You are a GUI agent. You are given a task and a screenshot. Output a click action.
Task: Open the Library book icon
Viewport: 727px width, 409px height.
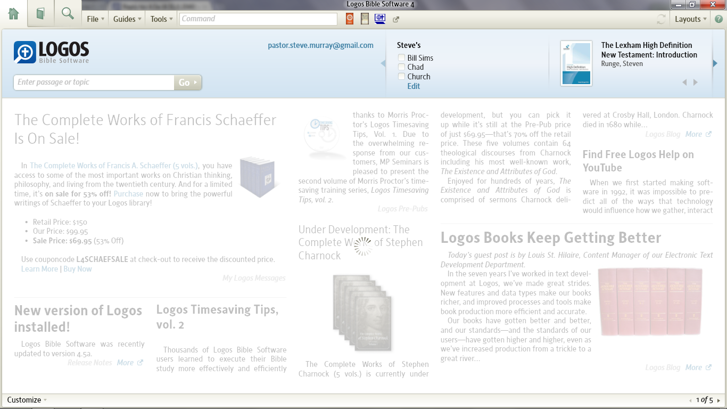(40, 14)
